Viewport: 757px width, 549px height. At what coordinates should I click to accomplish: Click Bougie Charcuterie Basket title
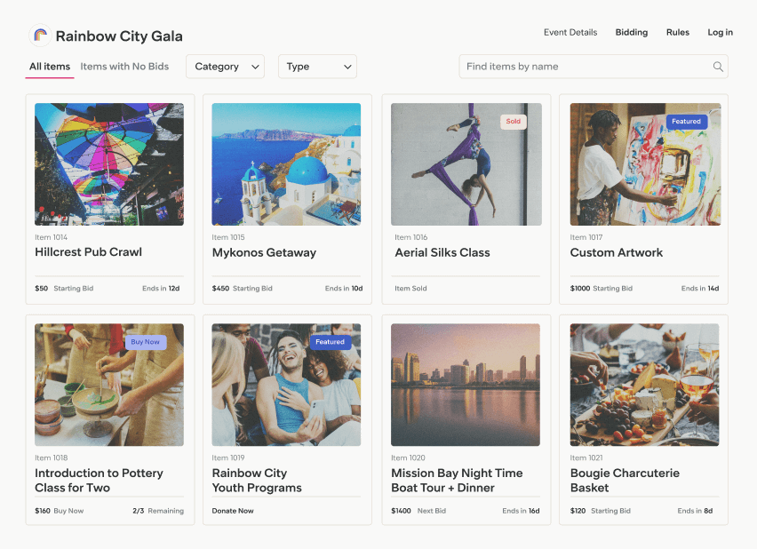coord(625,481)
